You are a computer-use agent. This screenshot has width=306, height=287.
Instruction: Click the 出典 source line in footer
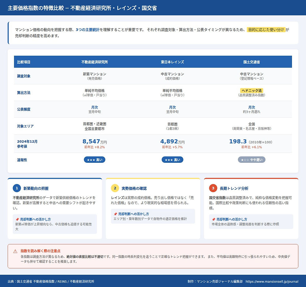51,281
